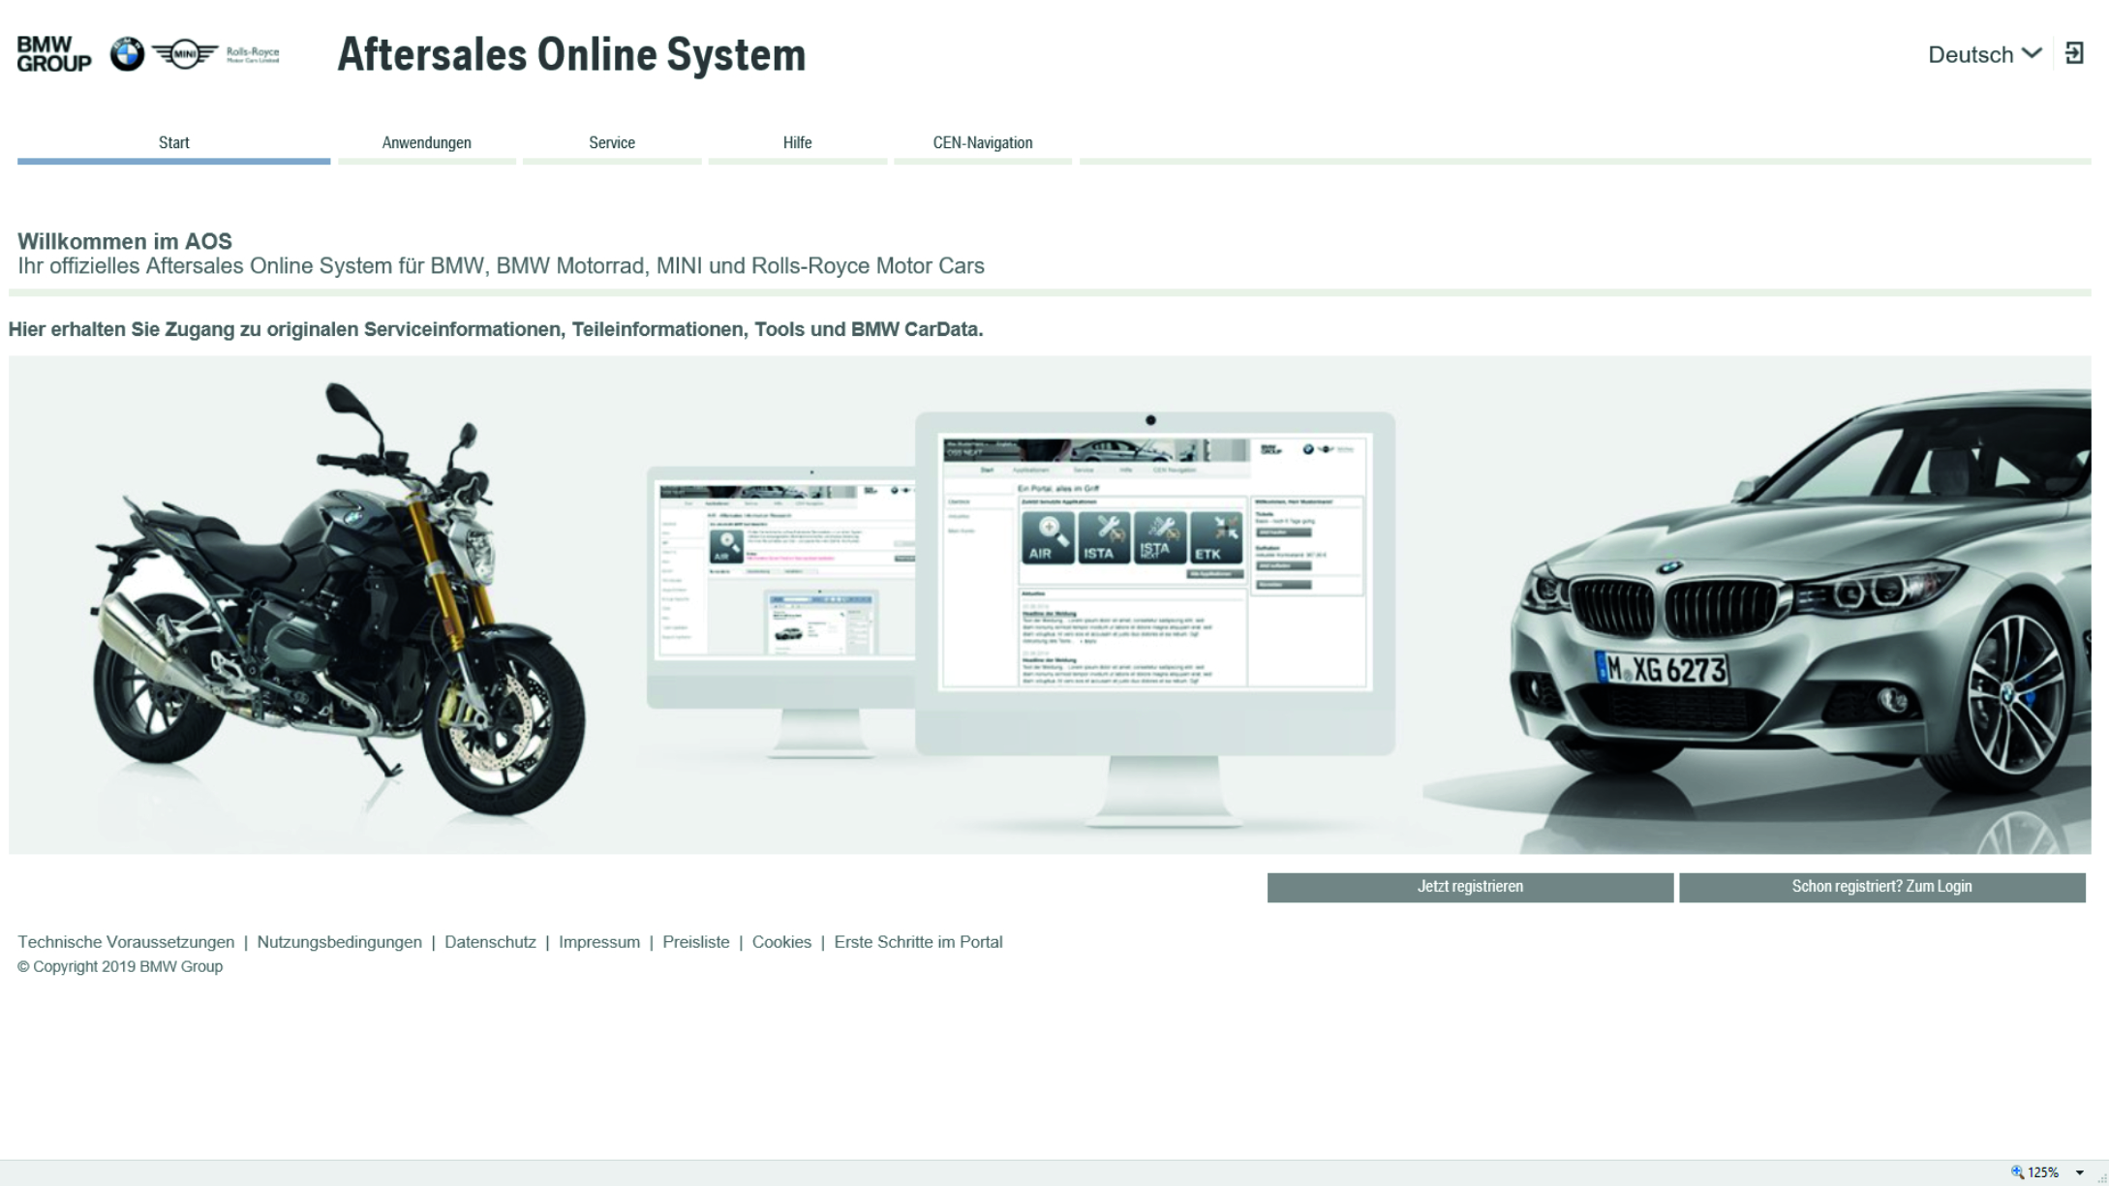Viewport: 2109px width, 1186px height.
Task: Click the BMW Group logo
Action: point(54,54)
